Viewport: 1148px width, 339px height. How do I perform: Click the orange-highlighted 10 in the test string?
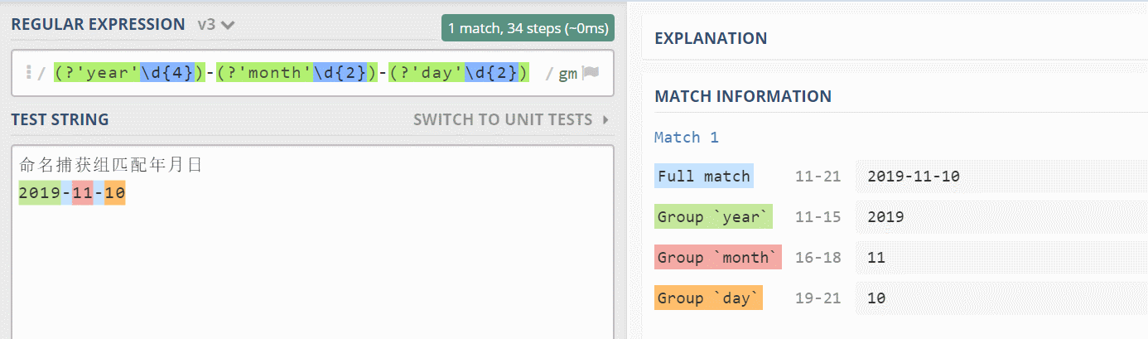[x=114, y=194]
